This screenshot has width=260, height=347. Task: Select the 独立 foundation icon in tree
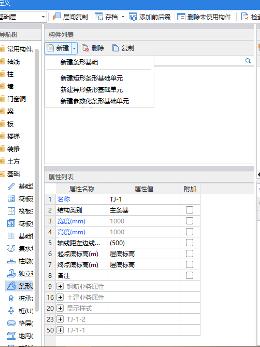coord(11,273)
